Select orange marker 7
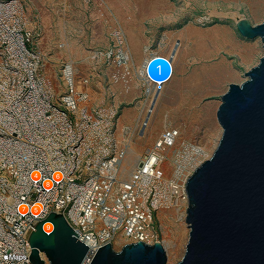 [x=24, y=208]
